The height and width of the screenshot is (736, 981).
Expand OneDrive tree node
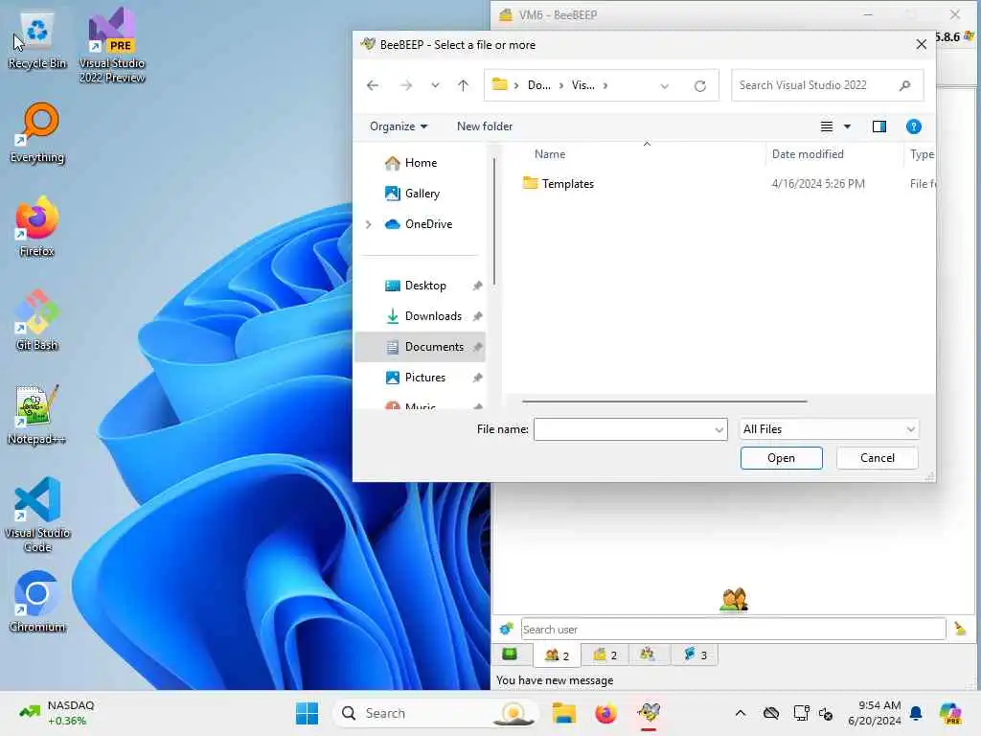369,224
